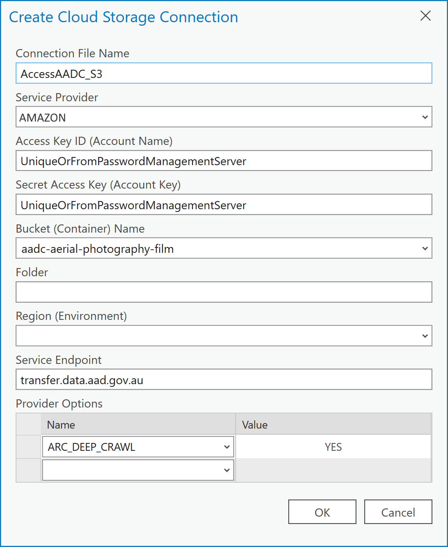The width and height of the screenshot is (448, 547).
Task: Open the ARC_DEEP_CRAWL option name dropdown
Action: (x=138, y=447)
